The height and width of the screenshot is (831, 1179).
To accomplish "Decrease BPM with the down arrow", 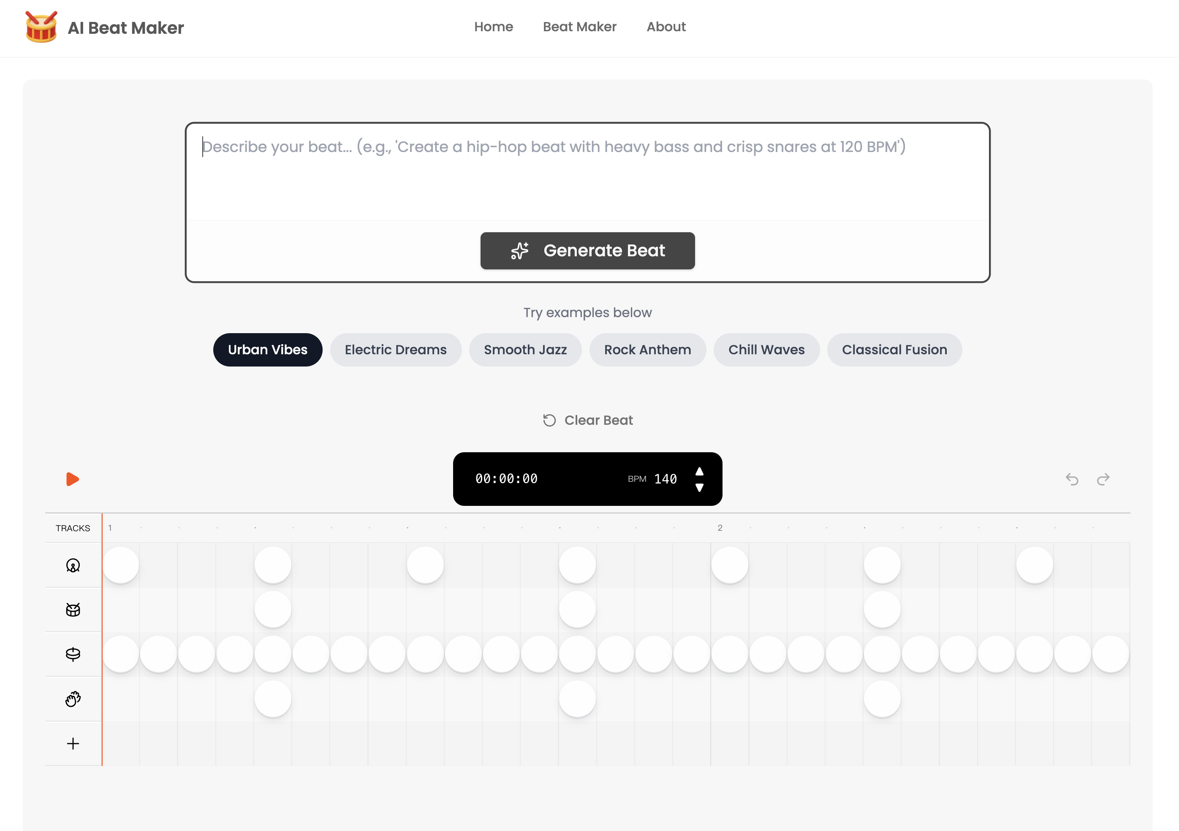I will 700,488.
